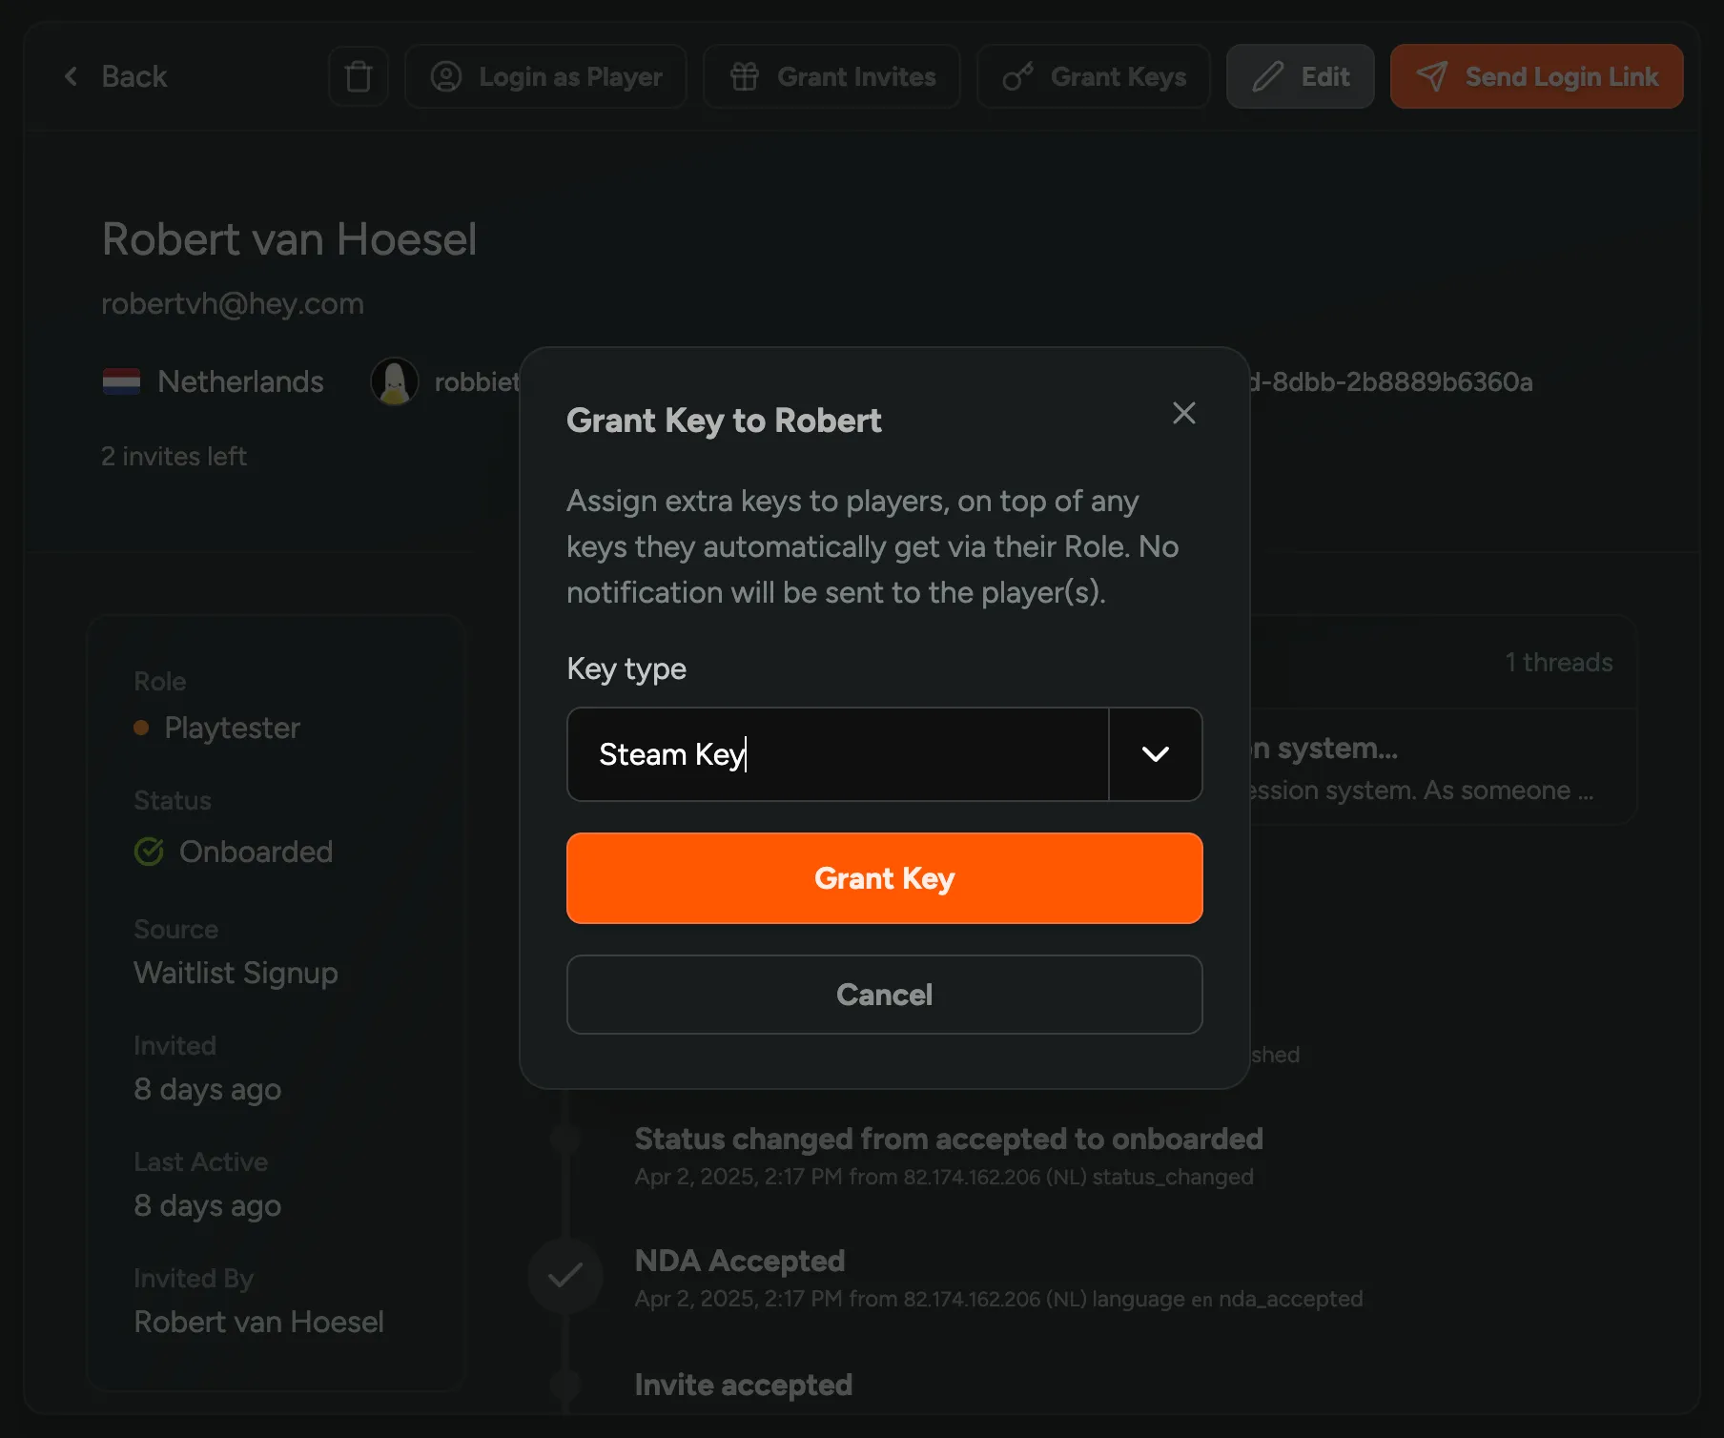Click the Send Login Link paper-plane icon
Image resolution: width=1724 pixels, height=1438 pixels.
[x=1433, y=76]
